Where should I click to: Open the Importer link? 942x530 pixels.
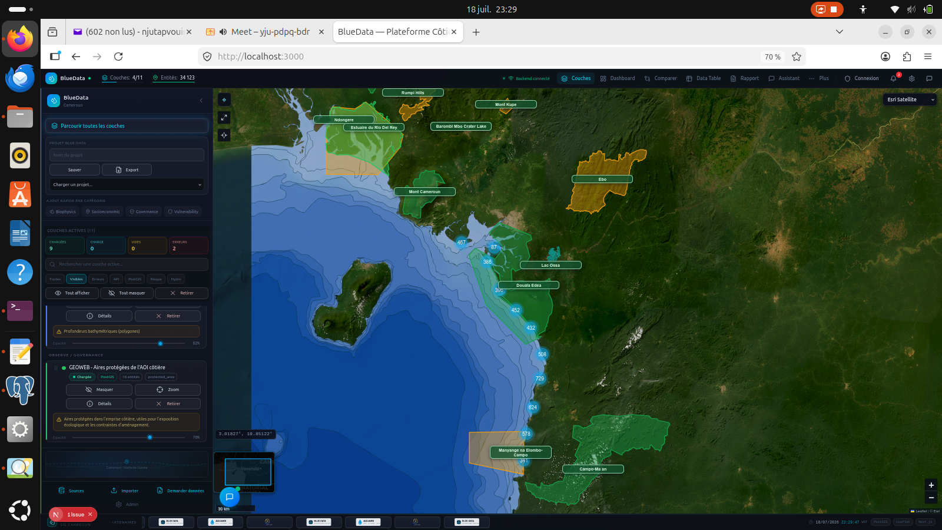click(125, 491)
